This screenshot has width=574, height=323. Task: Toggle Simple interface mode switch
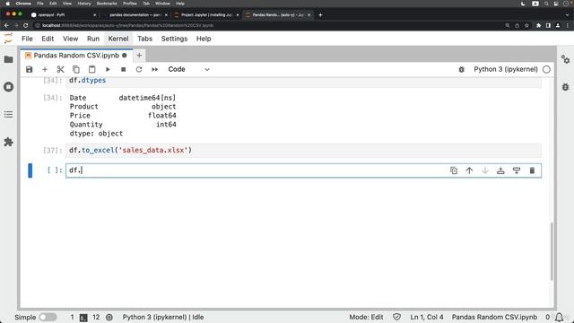pyautogui.click(x=48, y=317)
